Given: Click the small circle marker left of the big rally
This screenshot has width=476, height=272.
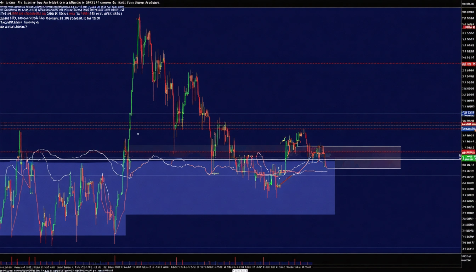Looking at the screenshot, I should (138, 134).
